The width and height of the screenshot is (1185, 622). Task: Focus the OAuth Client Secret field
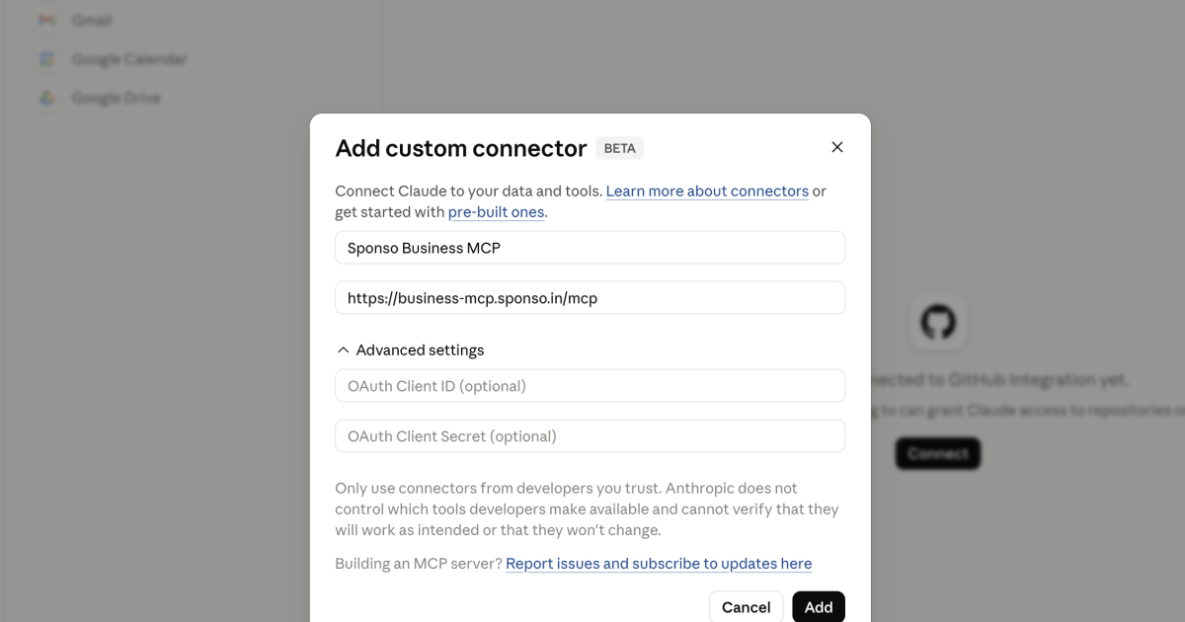tap(591, 436)
